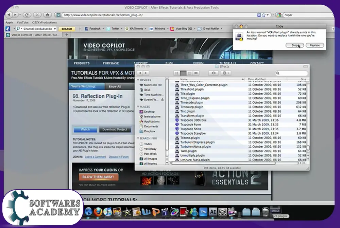Click the browser Home button
Screen dimensions: 340x228
[x=48, y=15]
